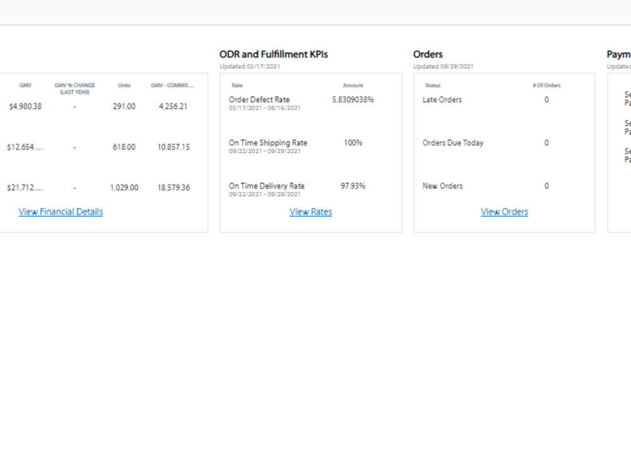Click the Updated 05/17/2021 text

click(x=250, y=66)
